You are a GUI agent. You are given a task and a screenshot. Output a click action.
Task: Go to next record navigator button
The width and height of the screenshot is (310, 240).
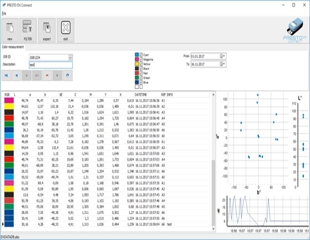click(x=27, y=76)
